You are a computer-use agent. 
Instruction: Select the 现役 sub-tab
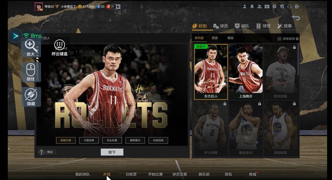pos(230,38)
